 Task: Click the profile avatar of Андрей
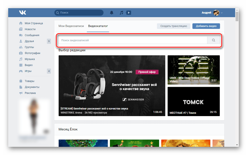coord(216,13)
